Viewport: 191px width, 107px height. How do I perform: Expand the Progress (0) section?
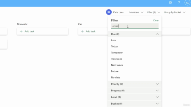point(135,90)
